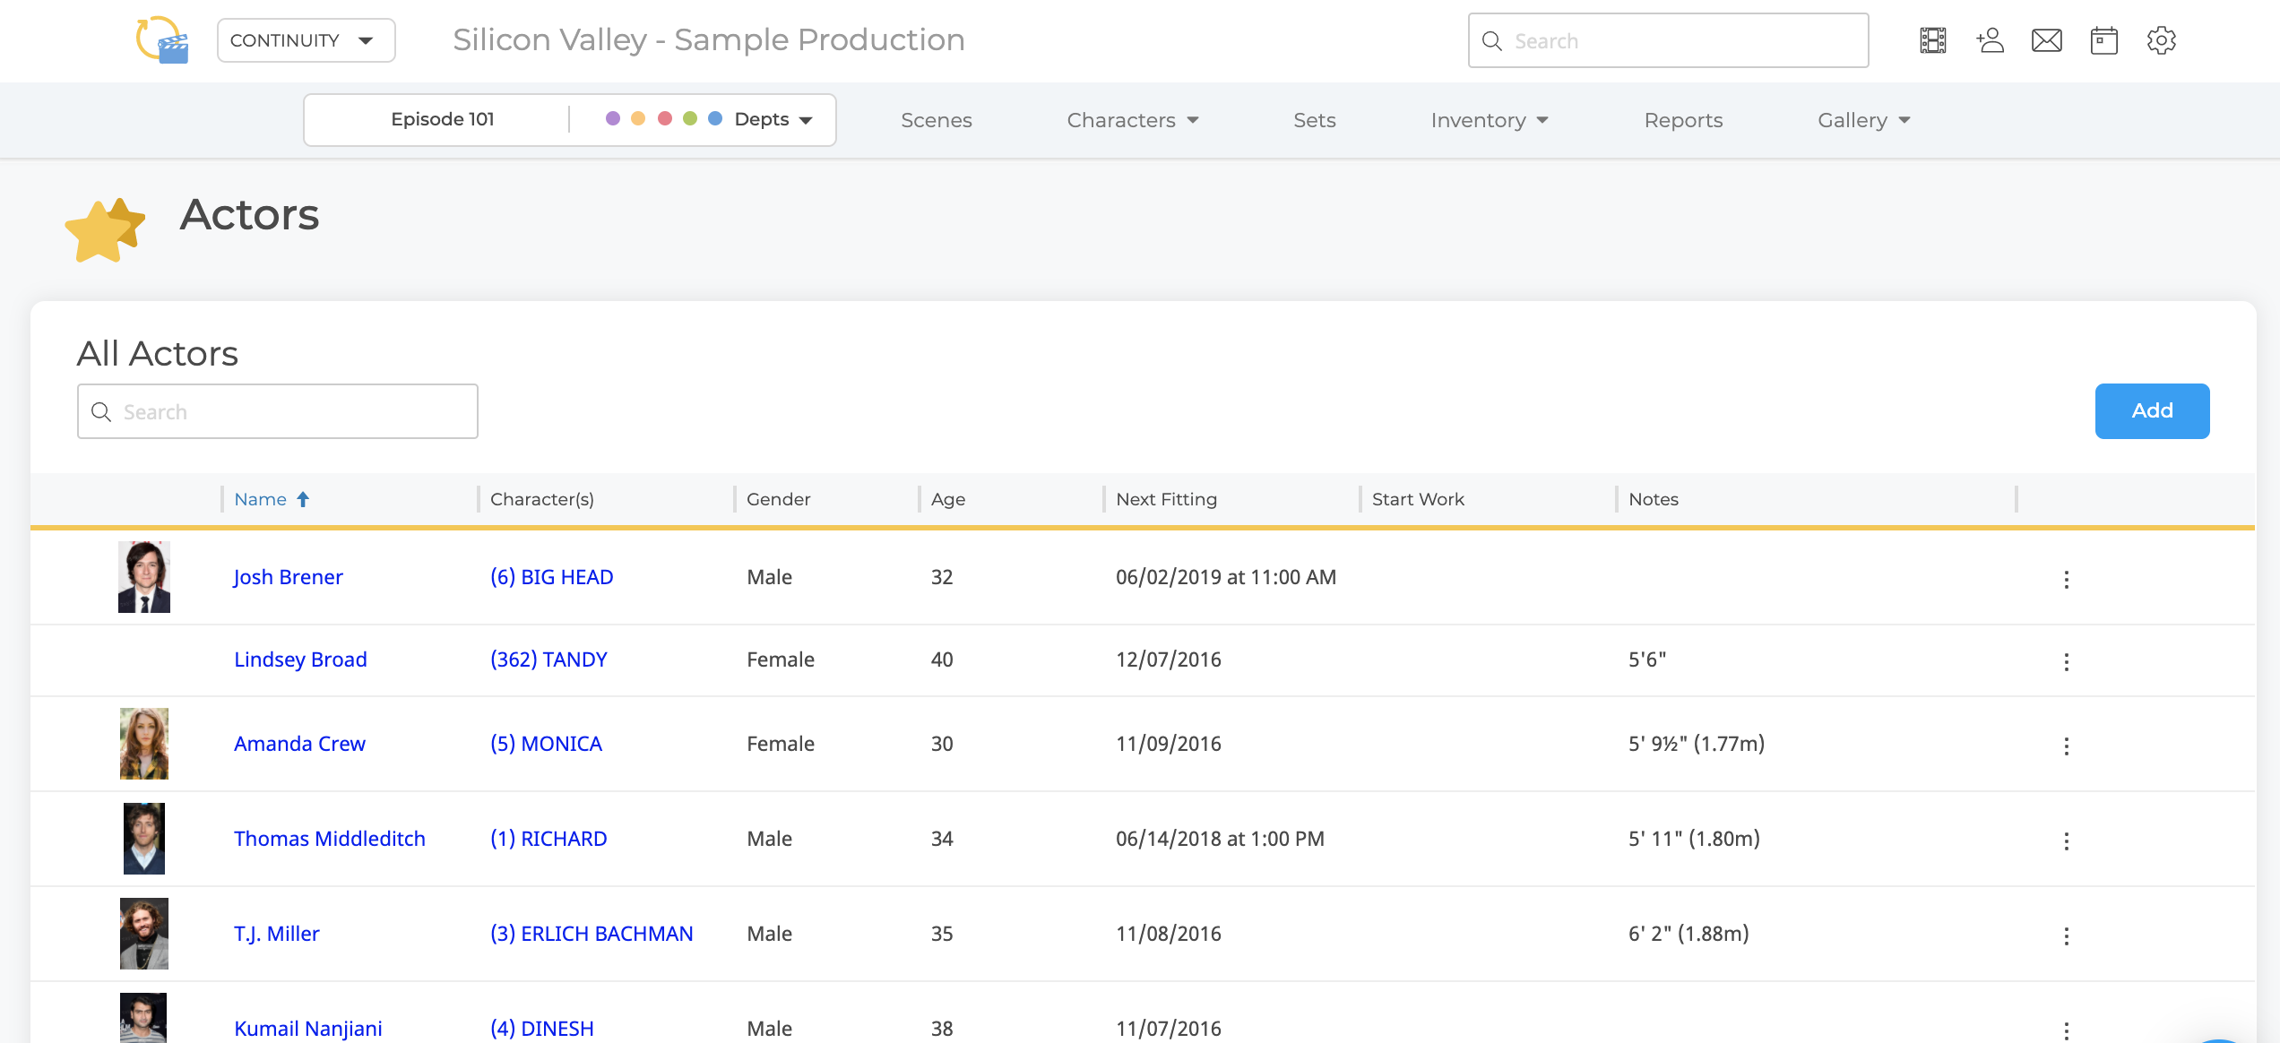
Task: Open the calendar icon
Action: tap(2104, 40)
